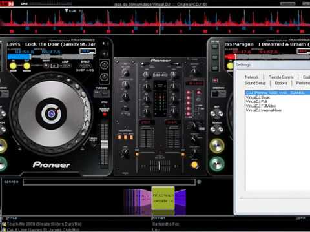Screen dimensions: 310x232
Task: Click the round button right of search field
Action: point(199,182)
